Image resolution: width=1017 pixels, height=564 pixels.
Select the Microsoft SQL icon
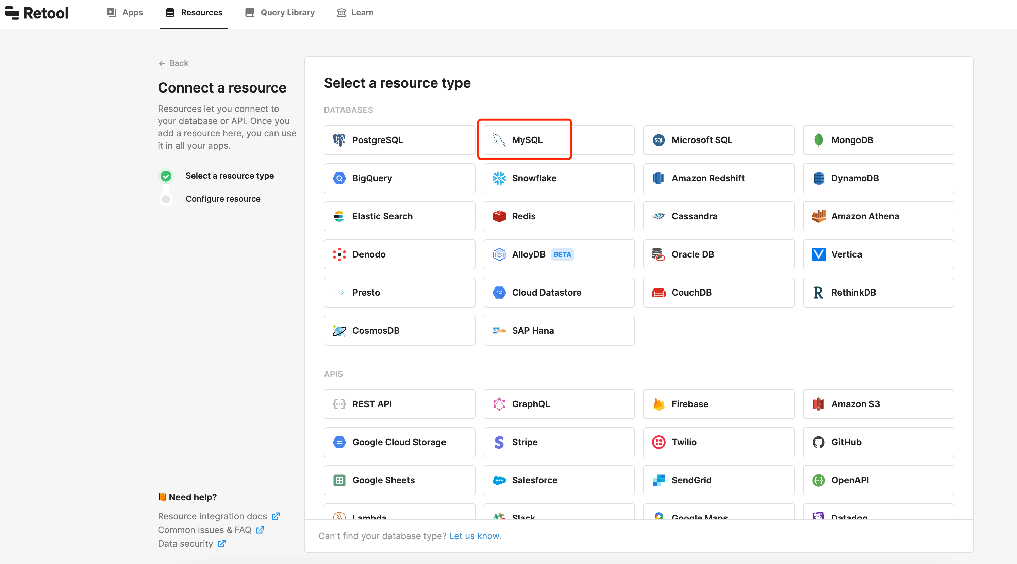click(x=658, y=140)
